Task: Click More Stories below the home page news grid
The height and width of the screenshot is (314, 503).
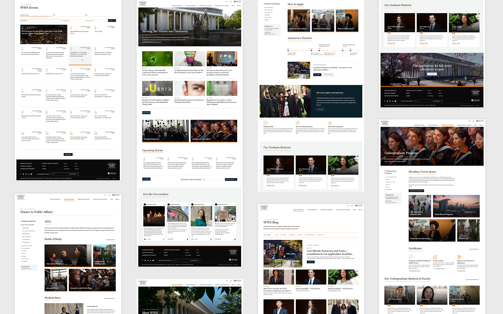Action: point(146,112)
